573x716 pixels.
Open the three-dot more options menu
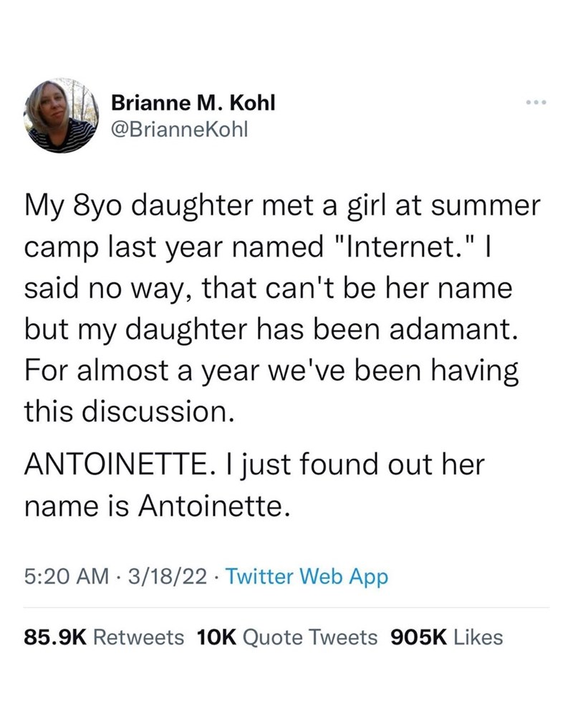tap(535, 104)
